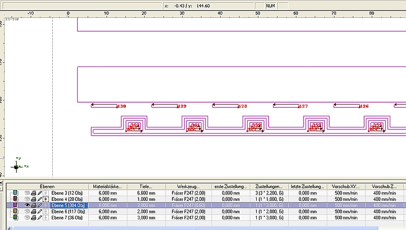Click the box icon beside Ebene 7 name
This screenshot has width=406, height=230.
coord(46,218)
